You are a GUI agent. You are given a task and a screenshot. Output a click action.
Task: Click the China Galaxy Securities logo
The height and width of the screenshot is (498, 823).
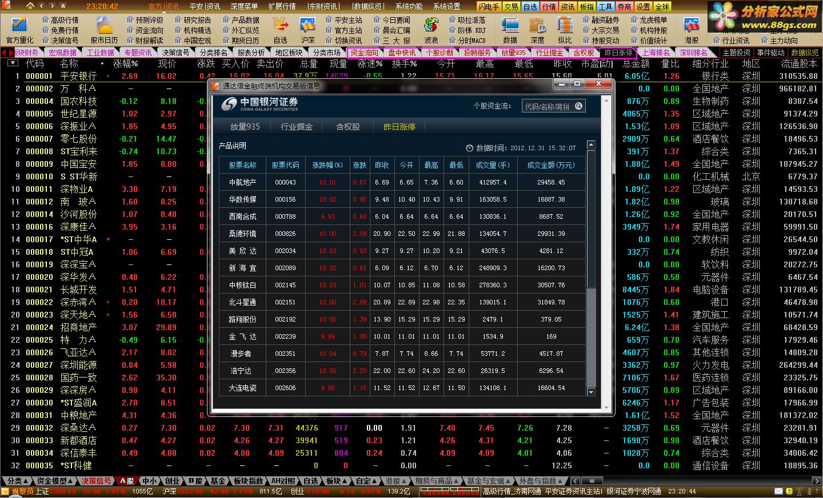(260, 104)
